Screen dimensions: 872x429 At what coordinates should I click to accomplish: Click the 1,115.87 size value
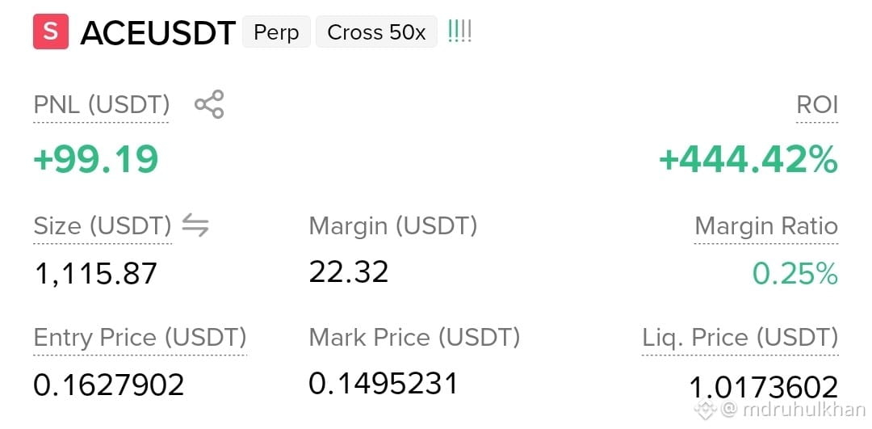(x=95, y=274)
